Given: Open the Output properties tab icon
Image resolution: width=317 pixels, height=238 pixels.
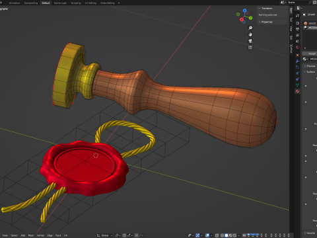Looking at the screenshot, I should (298, 29).
